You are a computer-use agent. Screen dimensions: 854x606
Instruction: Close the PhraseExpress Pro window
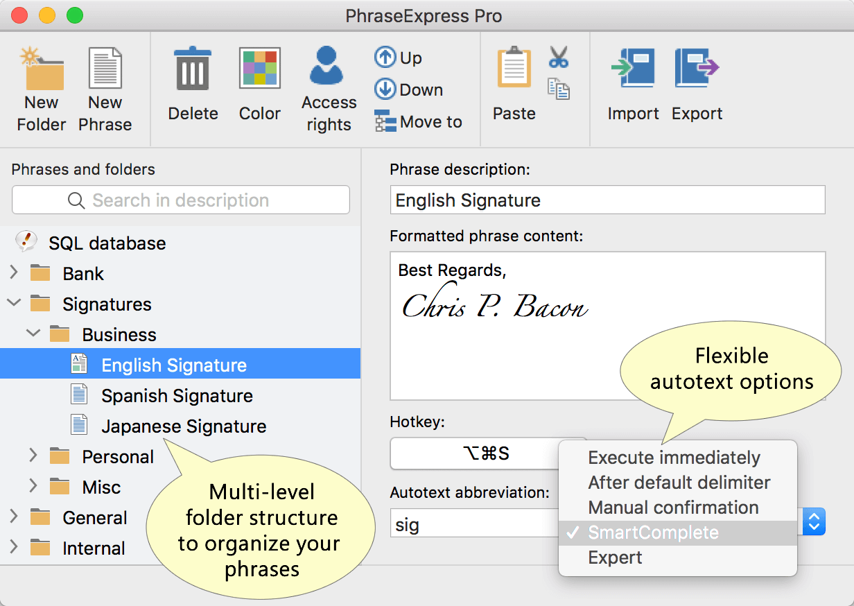(x=19, y=15)
